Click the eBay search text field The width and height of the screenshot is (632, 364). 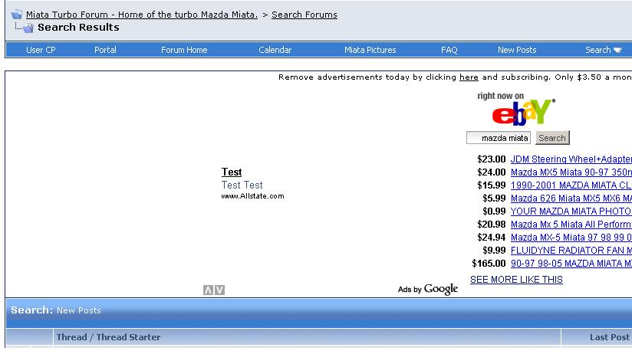(499, 138)
